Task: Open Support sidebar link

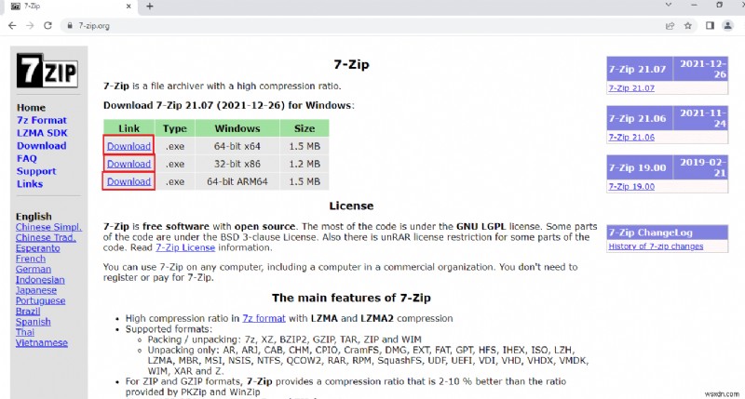Action: (x=36, y=171)
